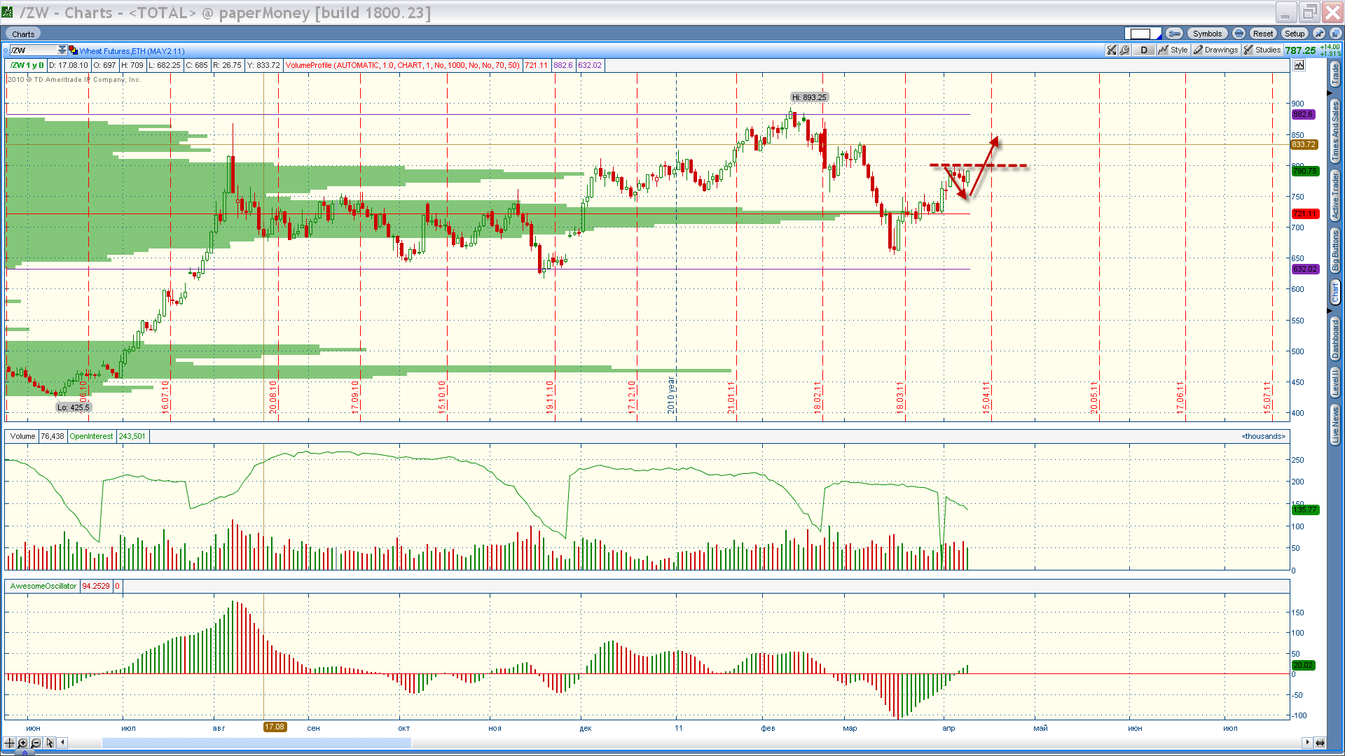Switch to the Active Trader side tab
Screen dimensions: 1345x756
point(1335,196)
